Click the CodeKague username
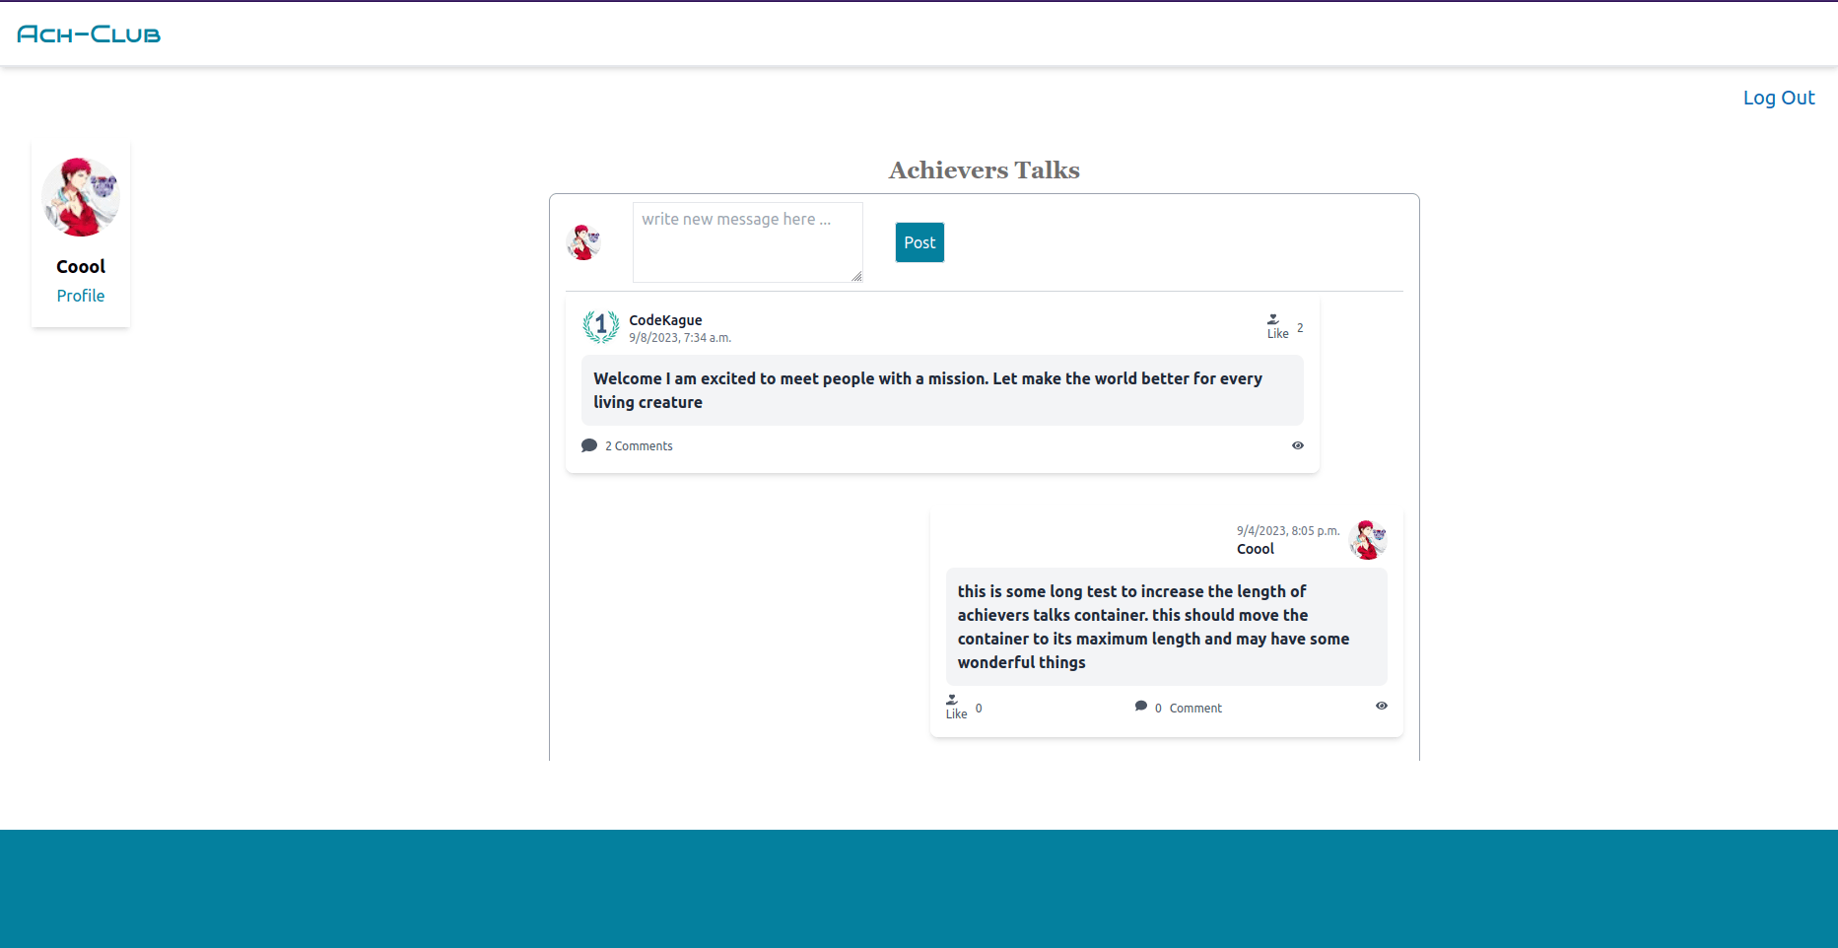Image resolution: width=1838 pixels, height=948 pixels. tap(665, 320)
